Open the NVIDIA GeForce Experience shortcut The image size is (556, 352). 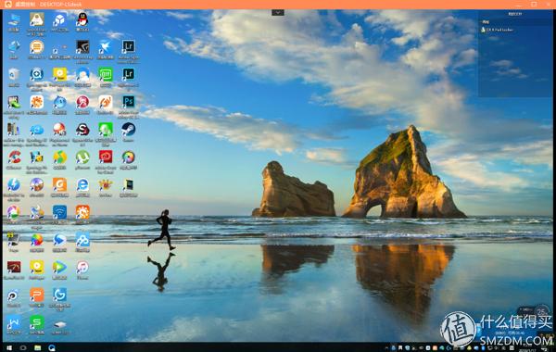82,50
